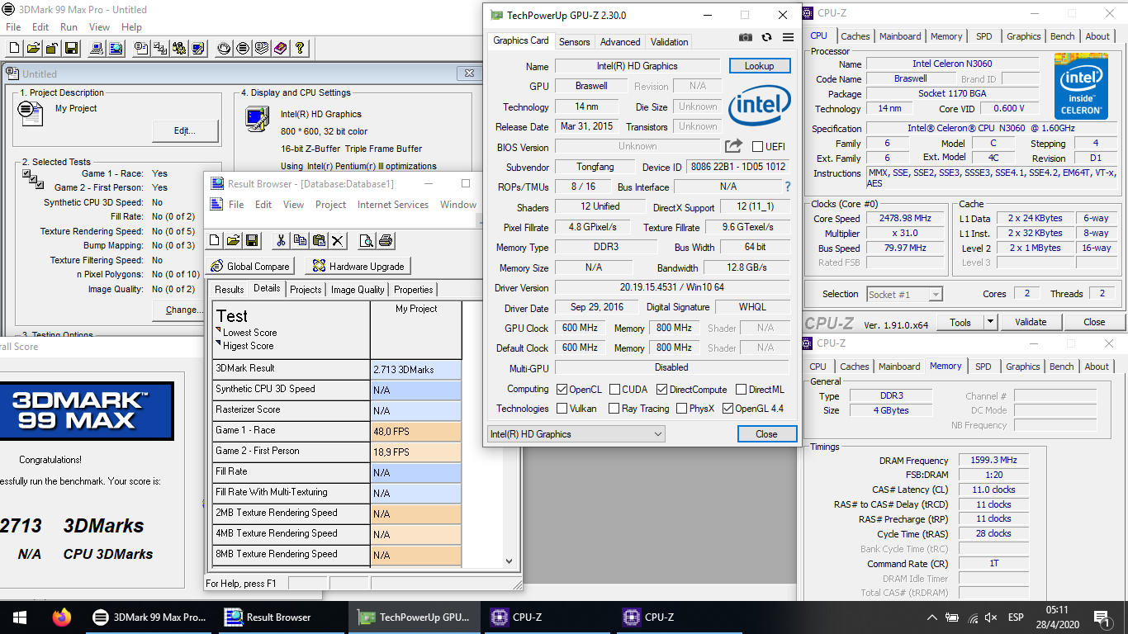Click the GPU-Z refresh icon
Viewport: 1128px width, 634px height.
pyautogui.click(x=766, y=37)
